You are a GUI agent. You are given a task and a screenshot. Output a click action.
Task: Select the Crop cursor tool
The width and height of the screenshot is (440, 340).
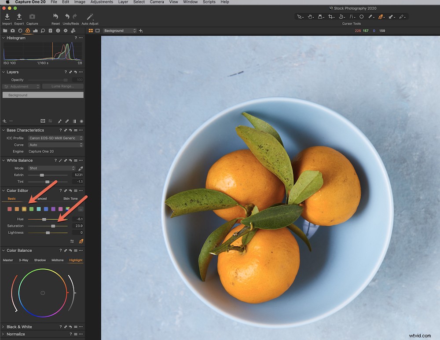(331, 16)
